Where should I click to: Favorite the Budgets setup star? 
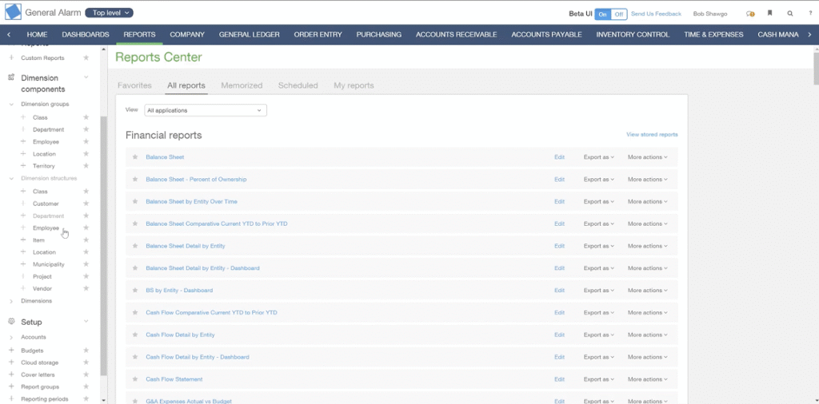coord(86,351)
